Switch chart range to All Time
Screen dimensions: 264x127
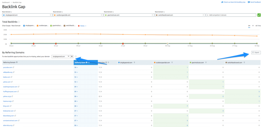click(258, 26)
